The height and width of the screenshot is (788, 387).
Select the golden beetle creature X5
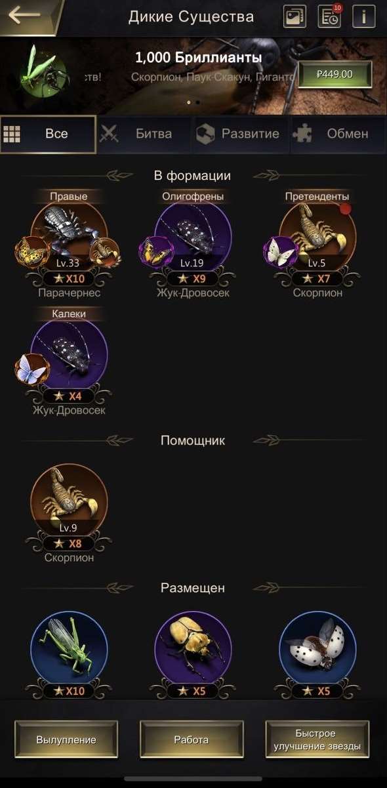[x=193, y=650]
